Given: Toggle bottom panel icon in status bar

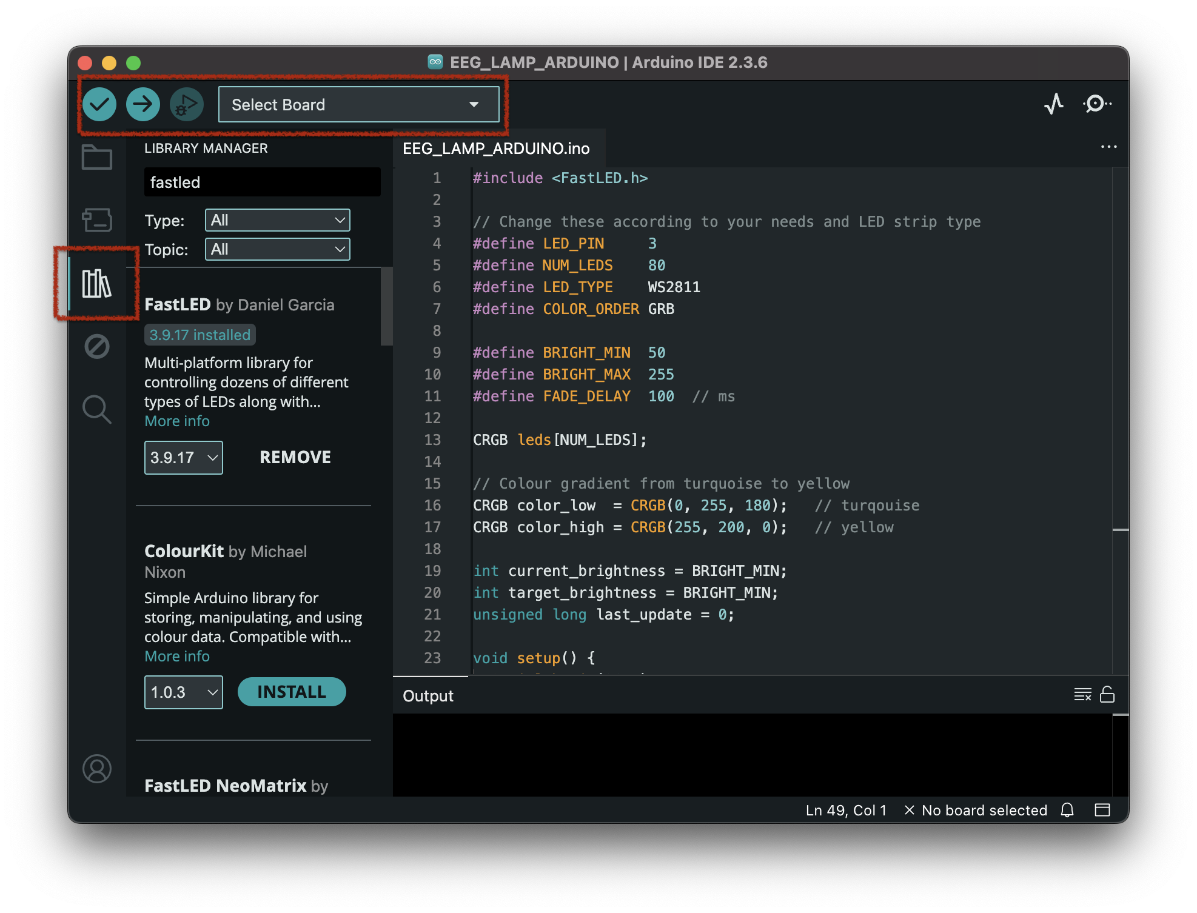Looking at the screenshot, I should 1102,810.
